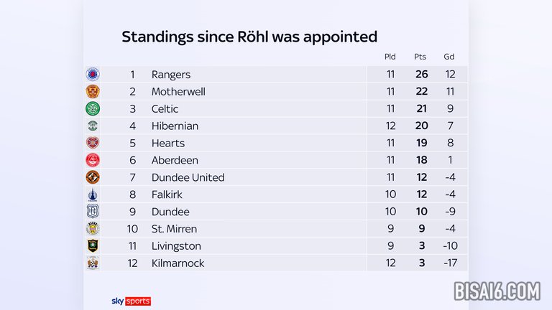Click the Kilmarnock club crest icon
Screen dimensions: 552x310
93,263
